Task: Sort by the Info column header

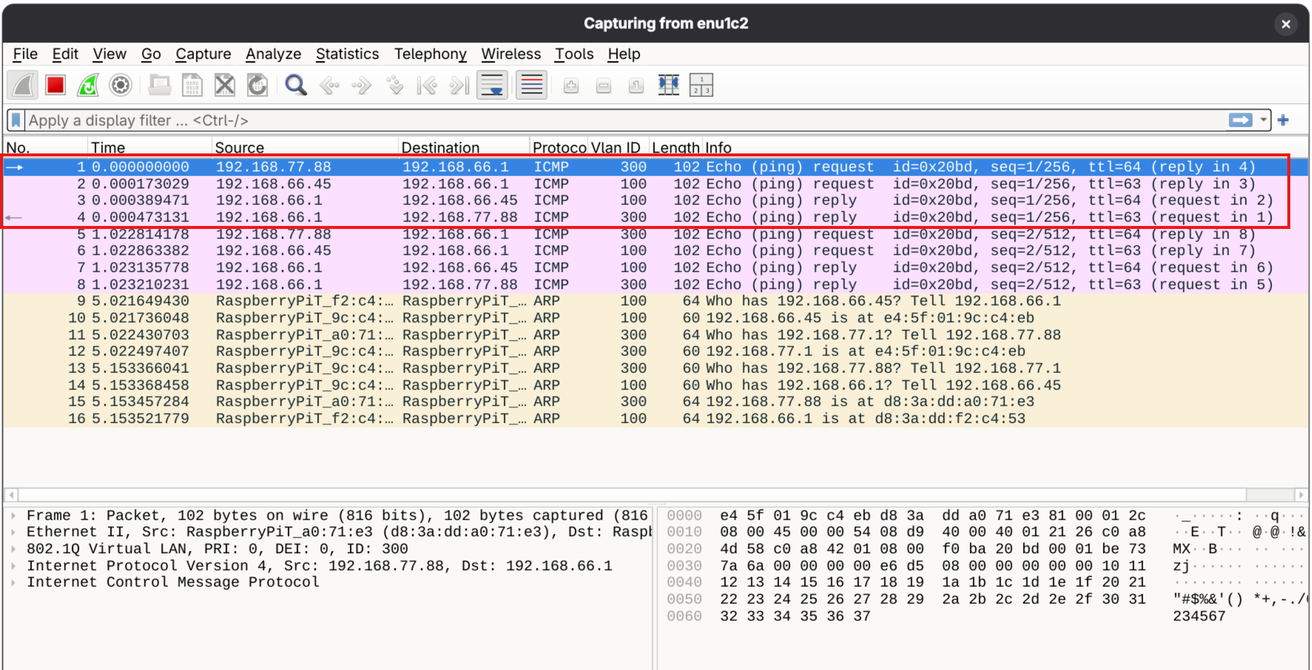Action: (x=1005, y=147)
